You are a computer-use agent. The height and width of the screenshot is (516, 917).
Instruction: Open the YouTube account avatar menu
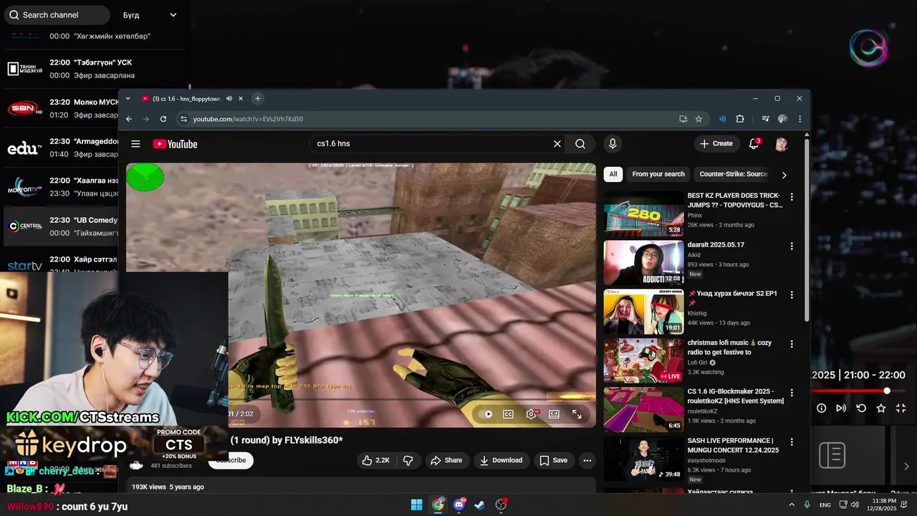(782, 144)
